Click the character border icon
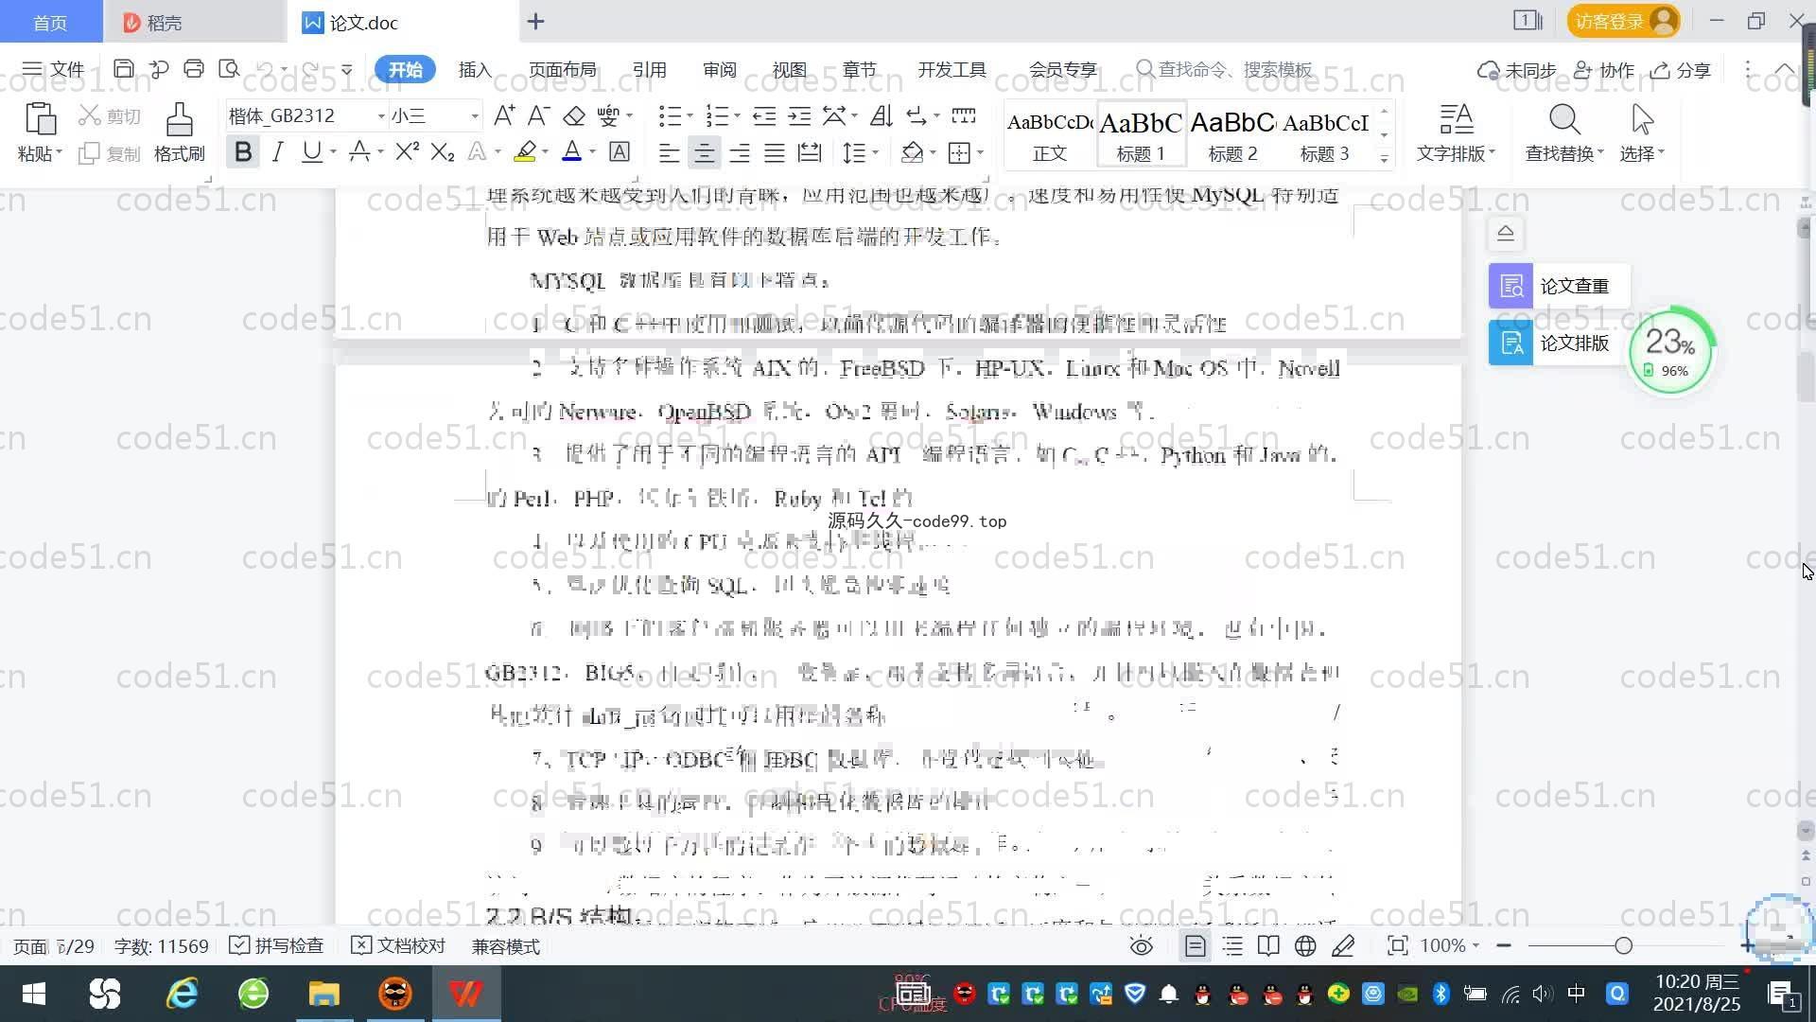Image resolution: width=1816 pixels, height=1022 pixels. click(620, 151)
